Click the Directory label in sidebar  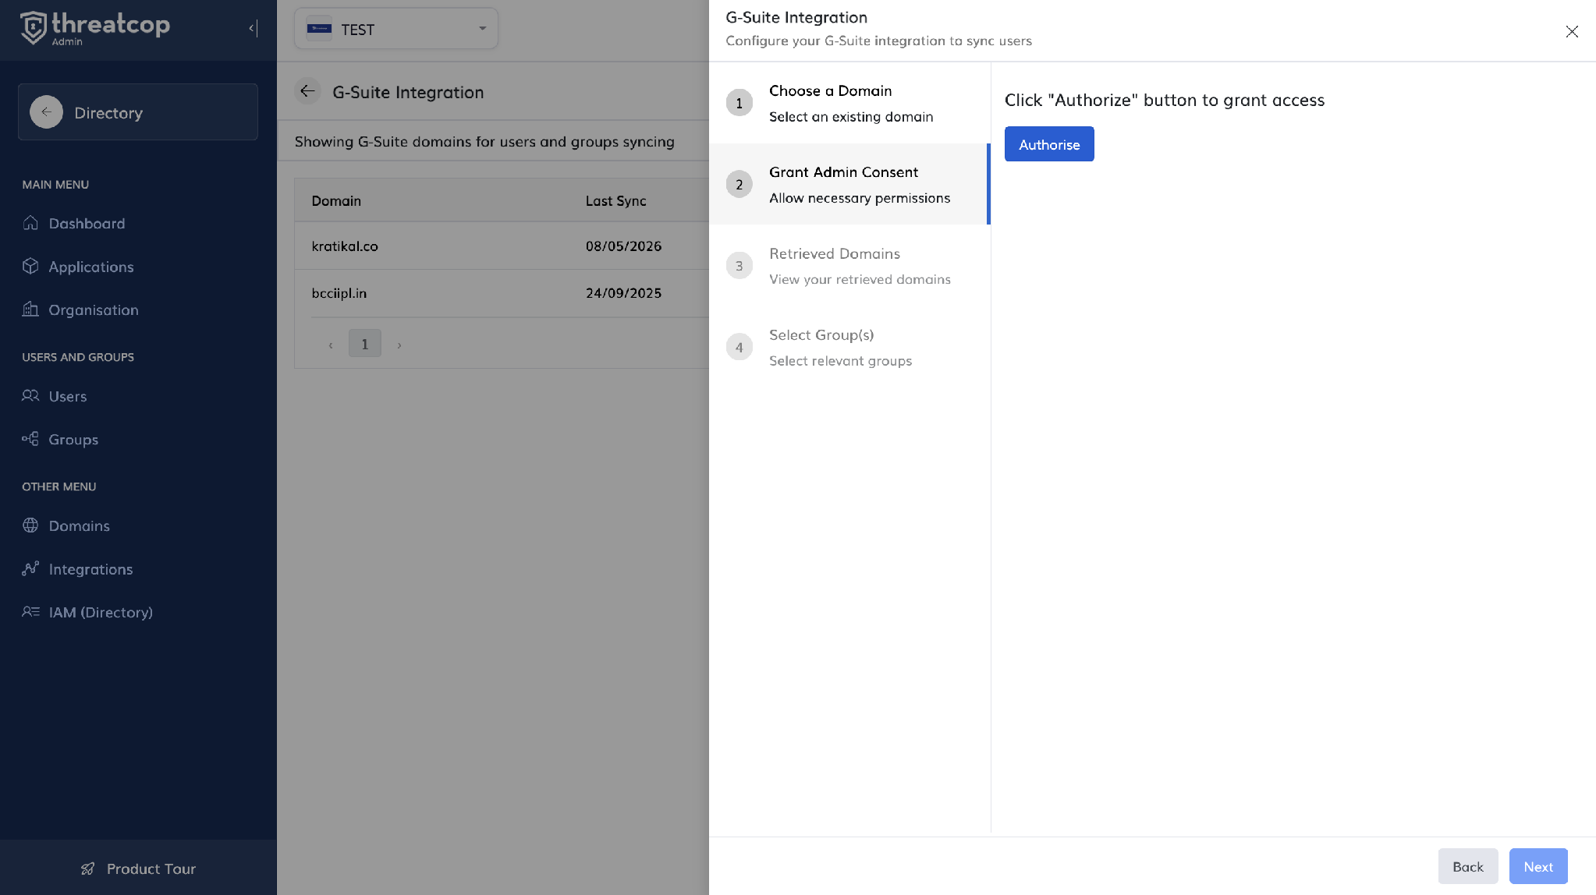tap(108, 113)
